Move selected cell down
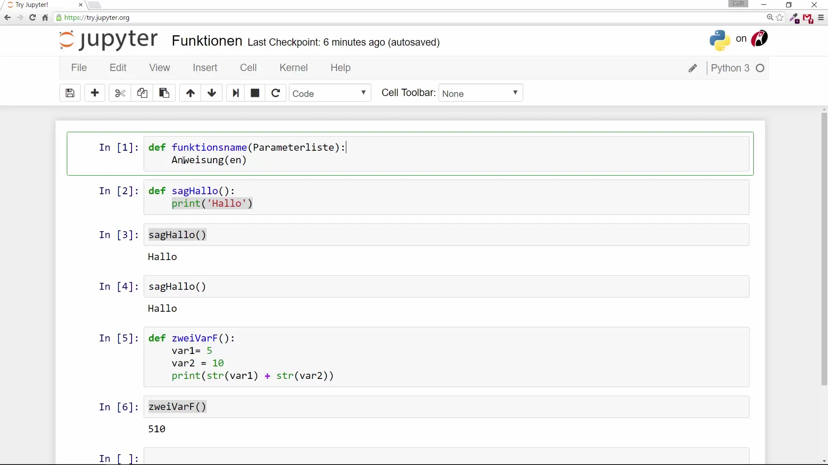Screen dimensions: 828x465 pyautogui.click(x=212, y=93)
